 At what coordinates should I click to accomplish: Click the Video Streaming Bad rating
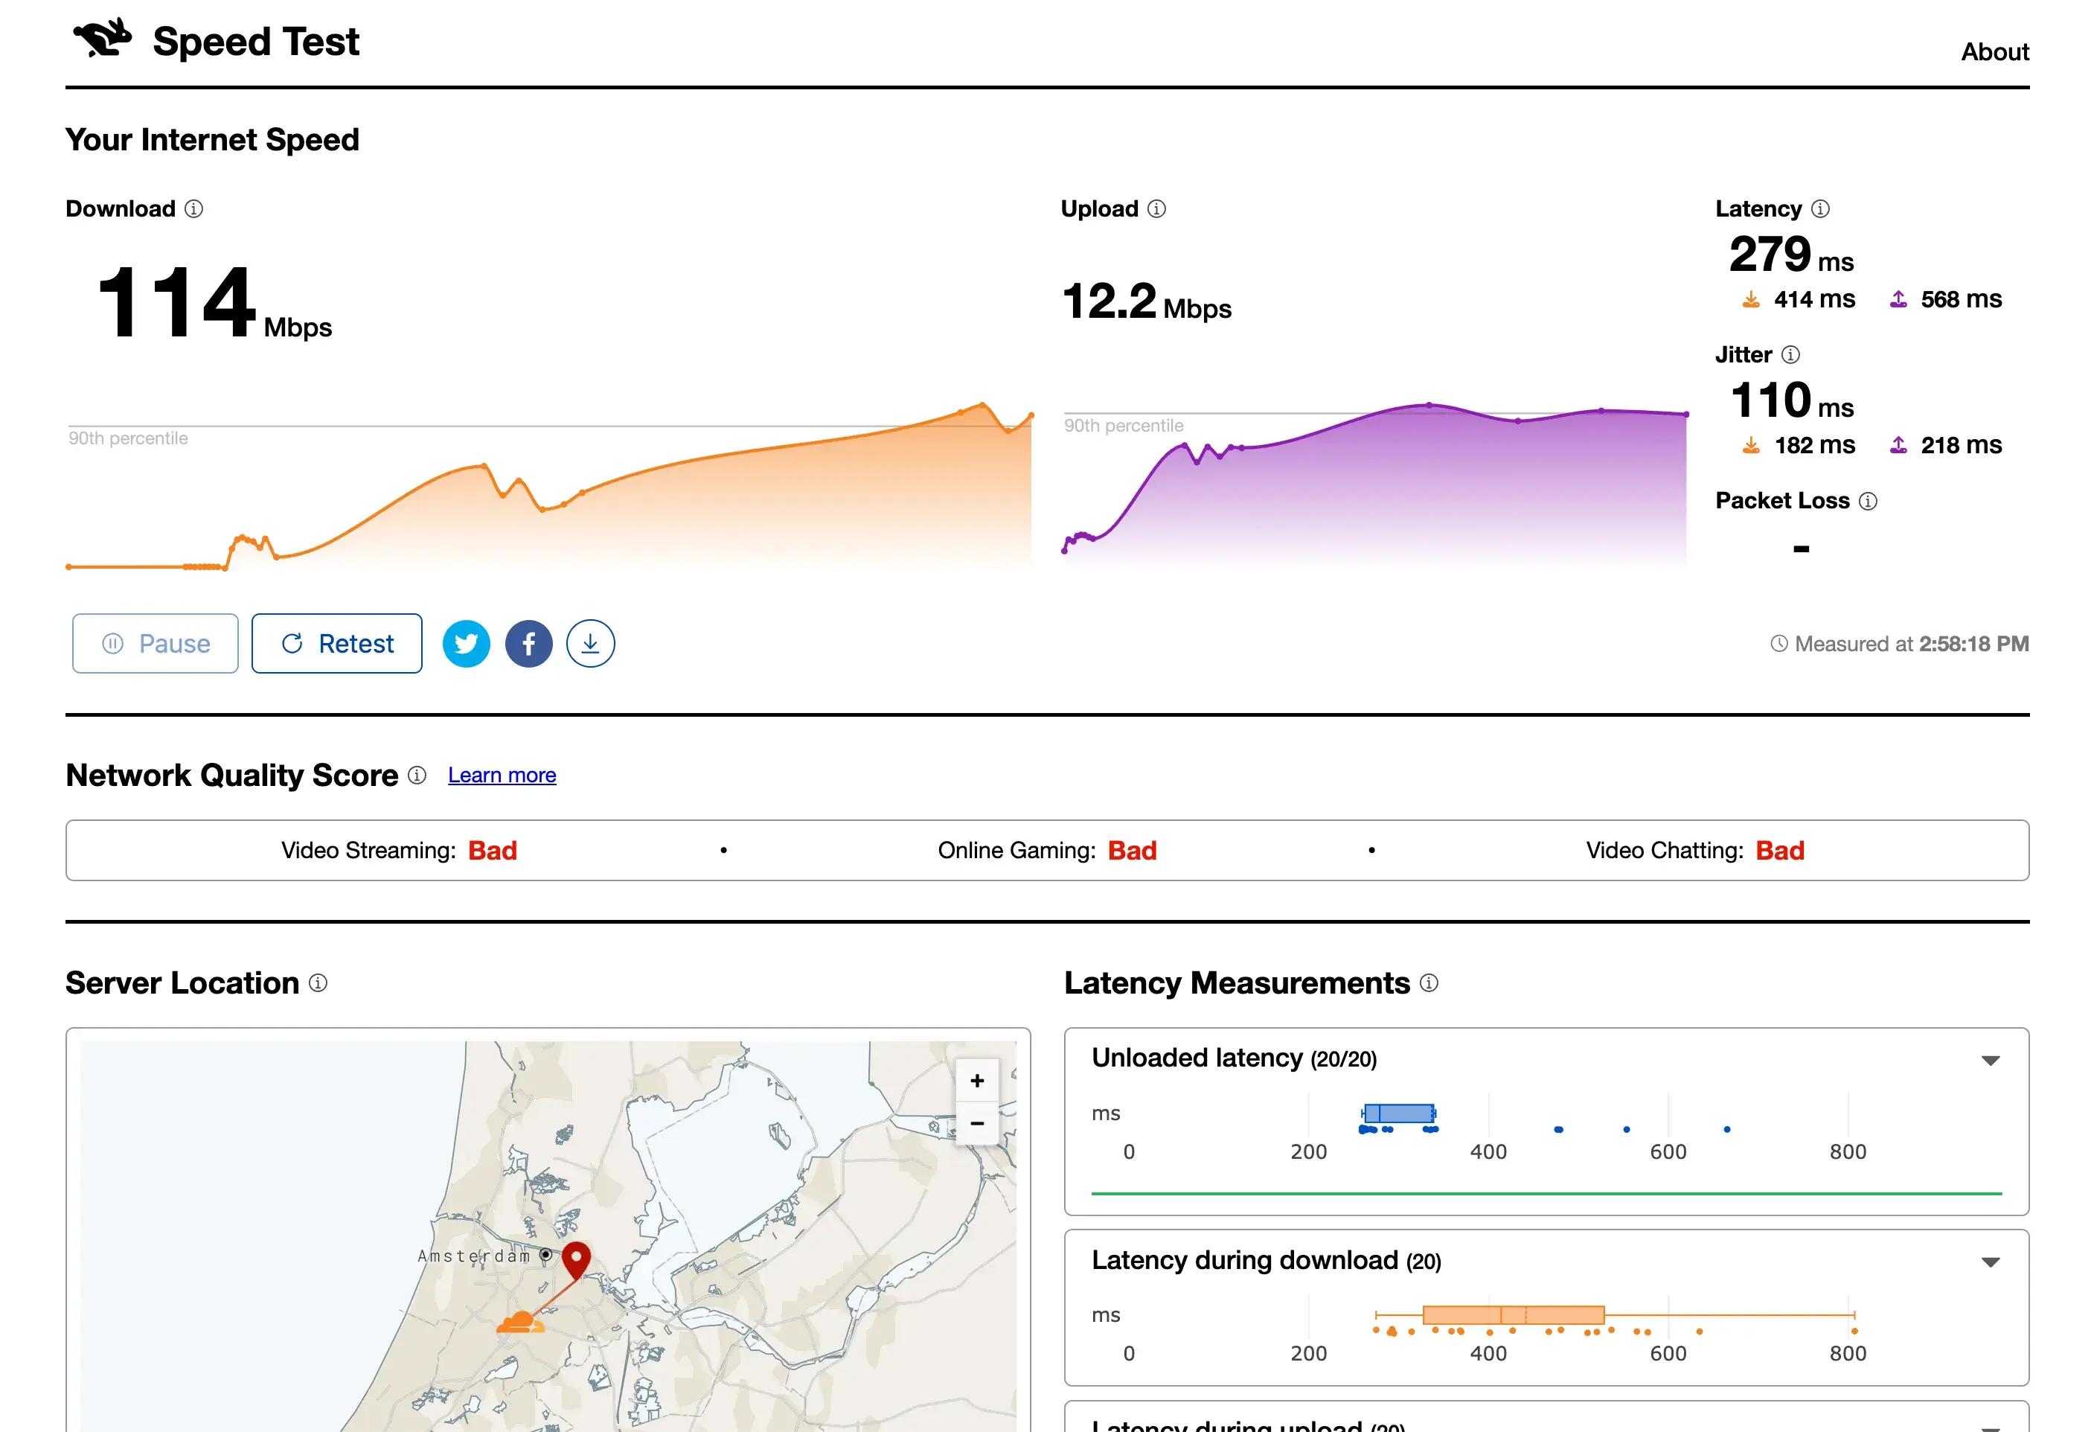(492, 851)
